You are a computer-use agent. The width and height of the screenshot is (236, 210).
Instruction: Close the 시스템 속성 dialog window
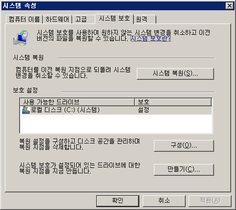click(230, 6)
